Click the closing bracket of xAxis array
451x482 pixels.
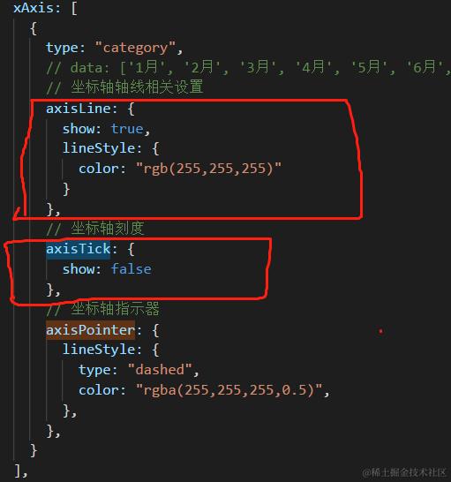[x=18, y=471]
